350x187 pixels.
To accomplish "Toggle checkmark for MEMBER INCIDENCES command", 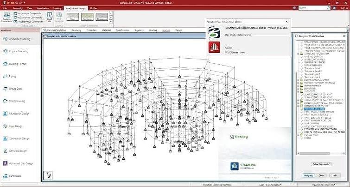I will 302,62.
